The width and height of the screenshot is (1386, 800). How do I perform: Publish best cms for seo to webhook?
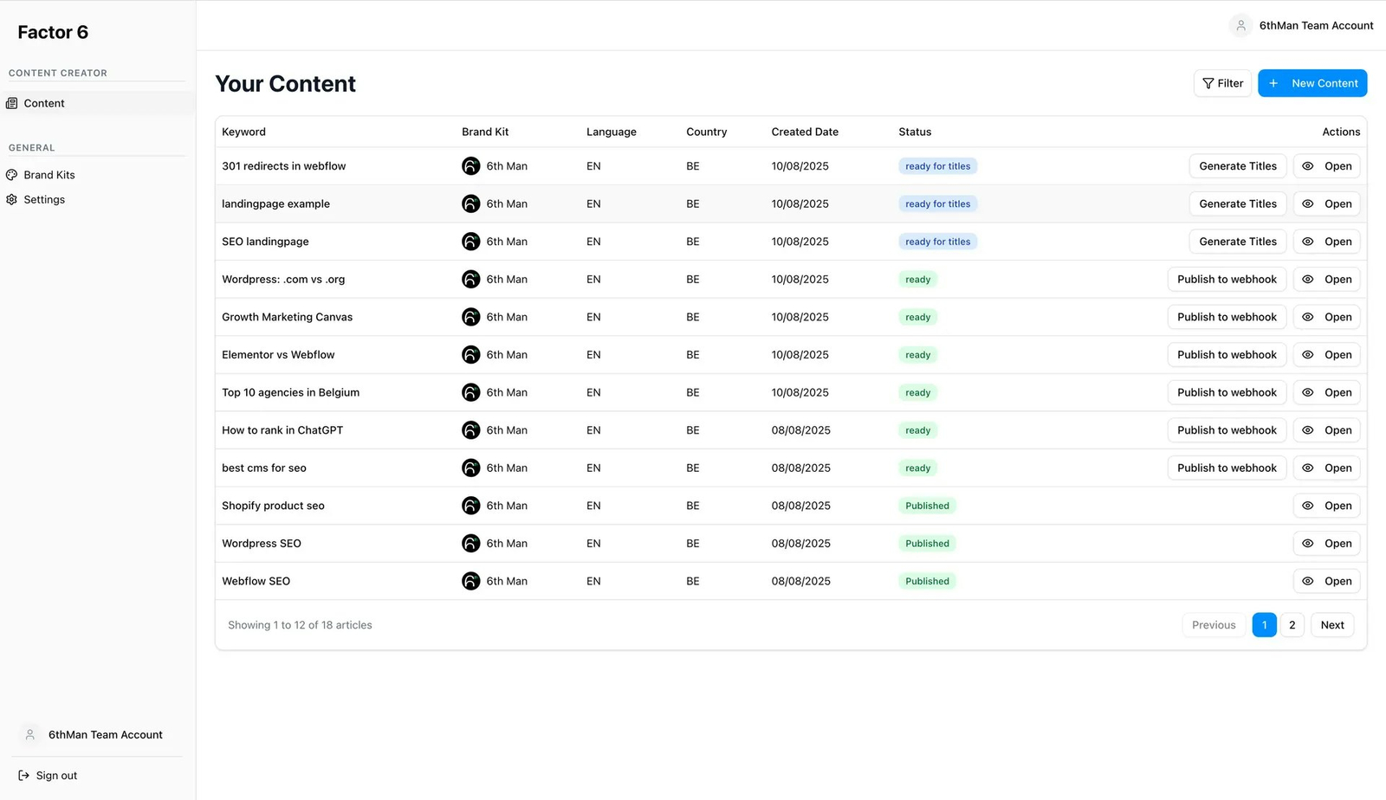(1227, 468)
